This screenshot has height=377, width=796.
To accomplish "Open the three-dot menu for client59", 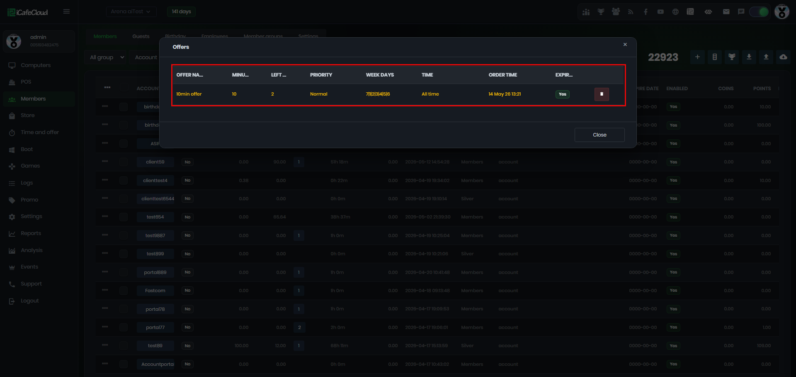I will (105, 161).
